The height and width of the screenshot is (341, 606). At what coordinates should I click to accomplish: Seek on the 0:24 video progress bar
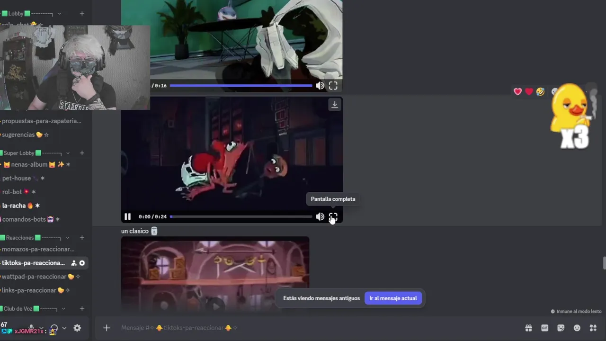241,216
